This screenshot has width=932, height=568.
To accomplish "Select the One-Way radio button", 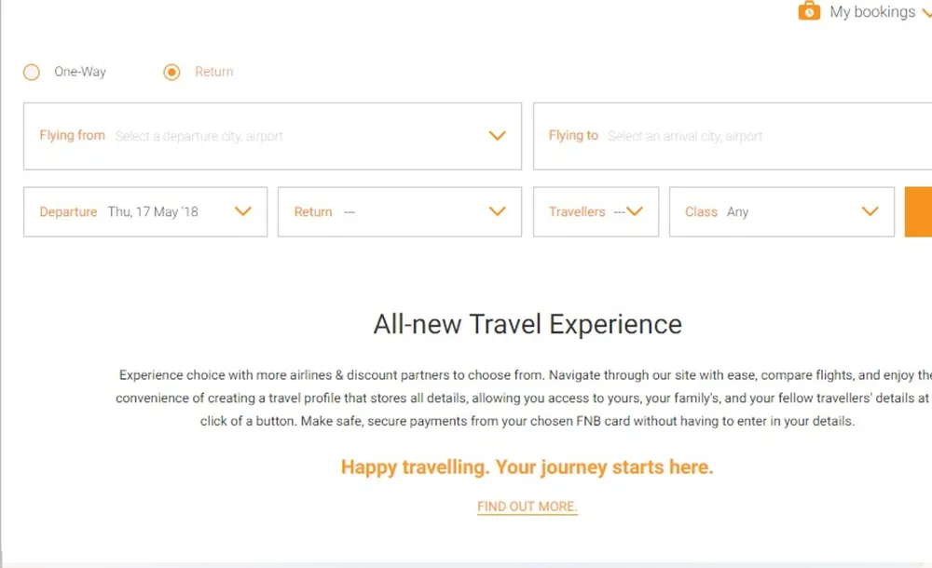I will click(32, 72).
